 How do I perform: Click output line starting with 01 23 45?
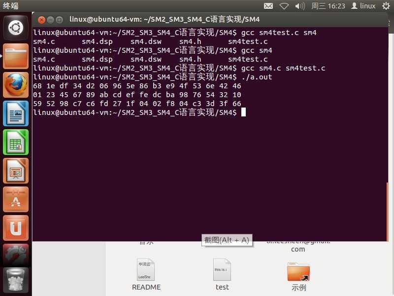tap(137, 95)
